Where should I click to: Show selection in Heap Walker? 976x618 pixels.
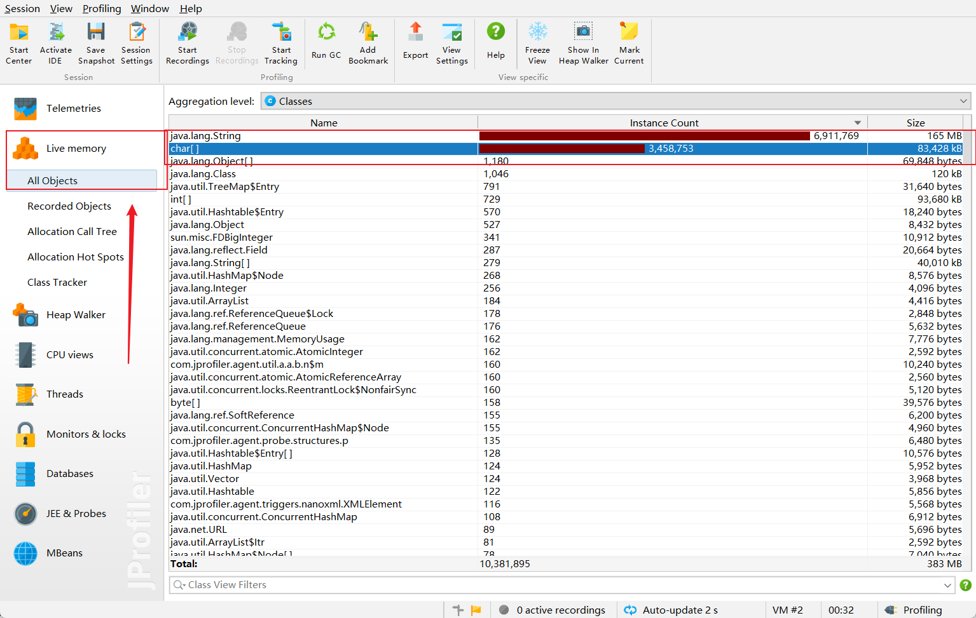pyautogui.click(x=584, y=43)
